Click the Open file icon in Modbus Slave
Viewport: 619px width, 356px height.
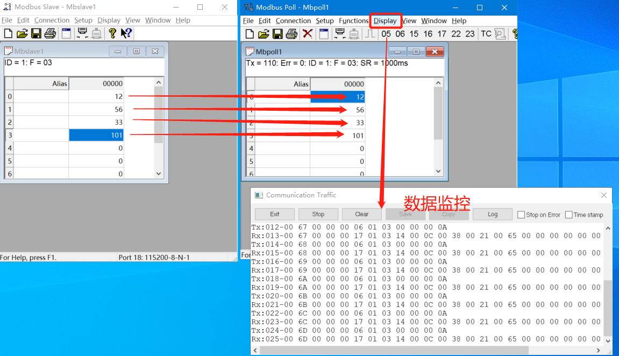(22, 33)
